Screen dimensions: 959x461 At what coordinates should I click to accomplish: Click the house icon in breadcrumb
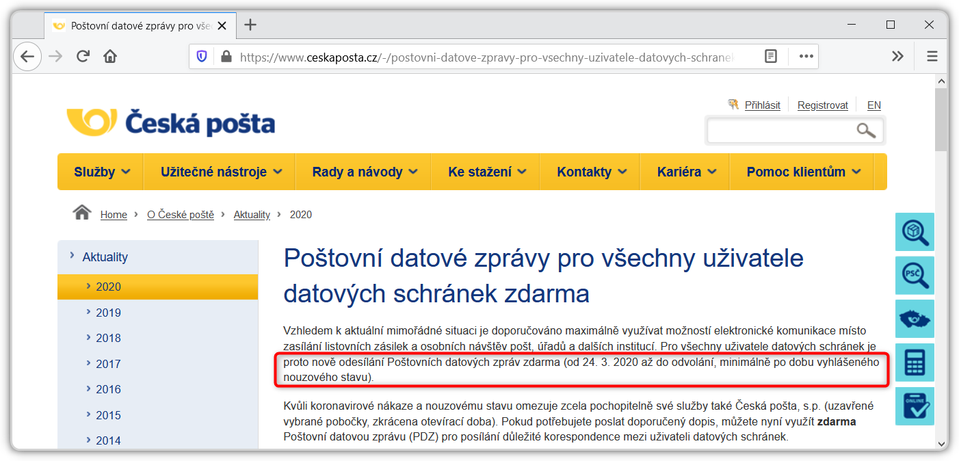(x=82, y=213)
